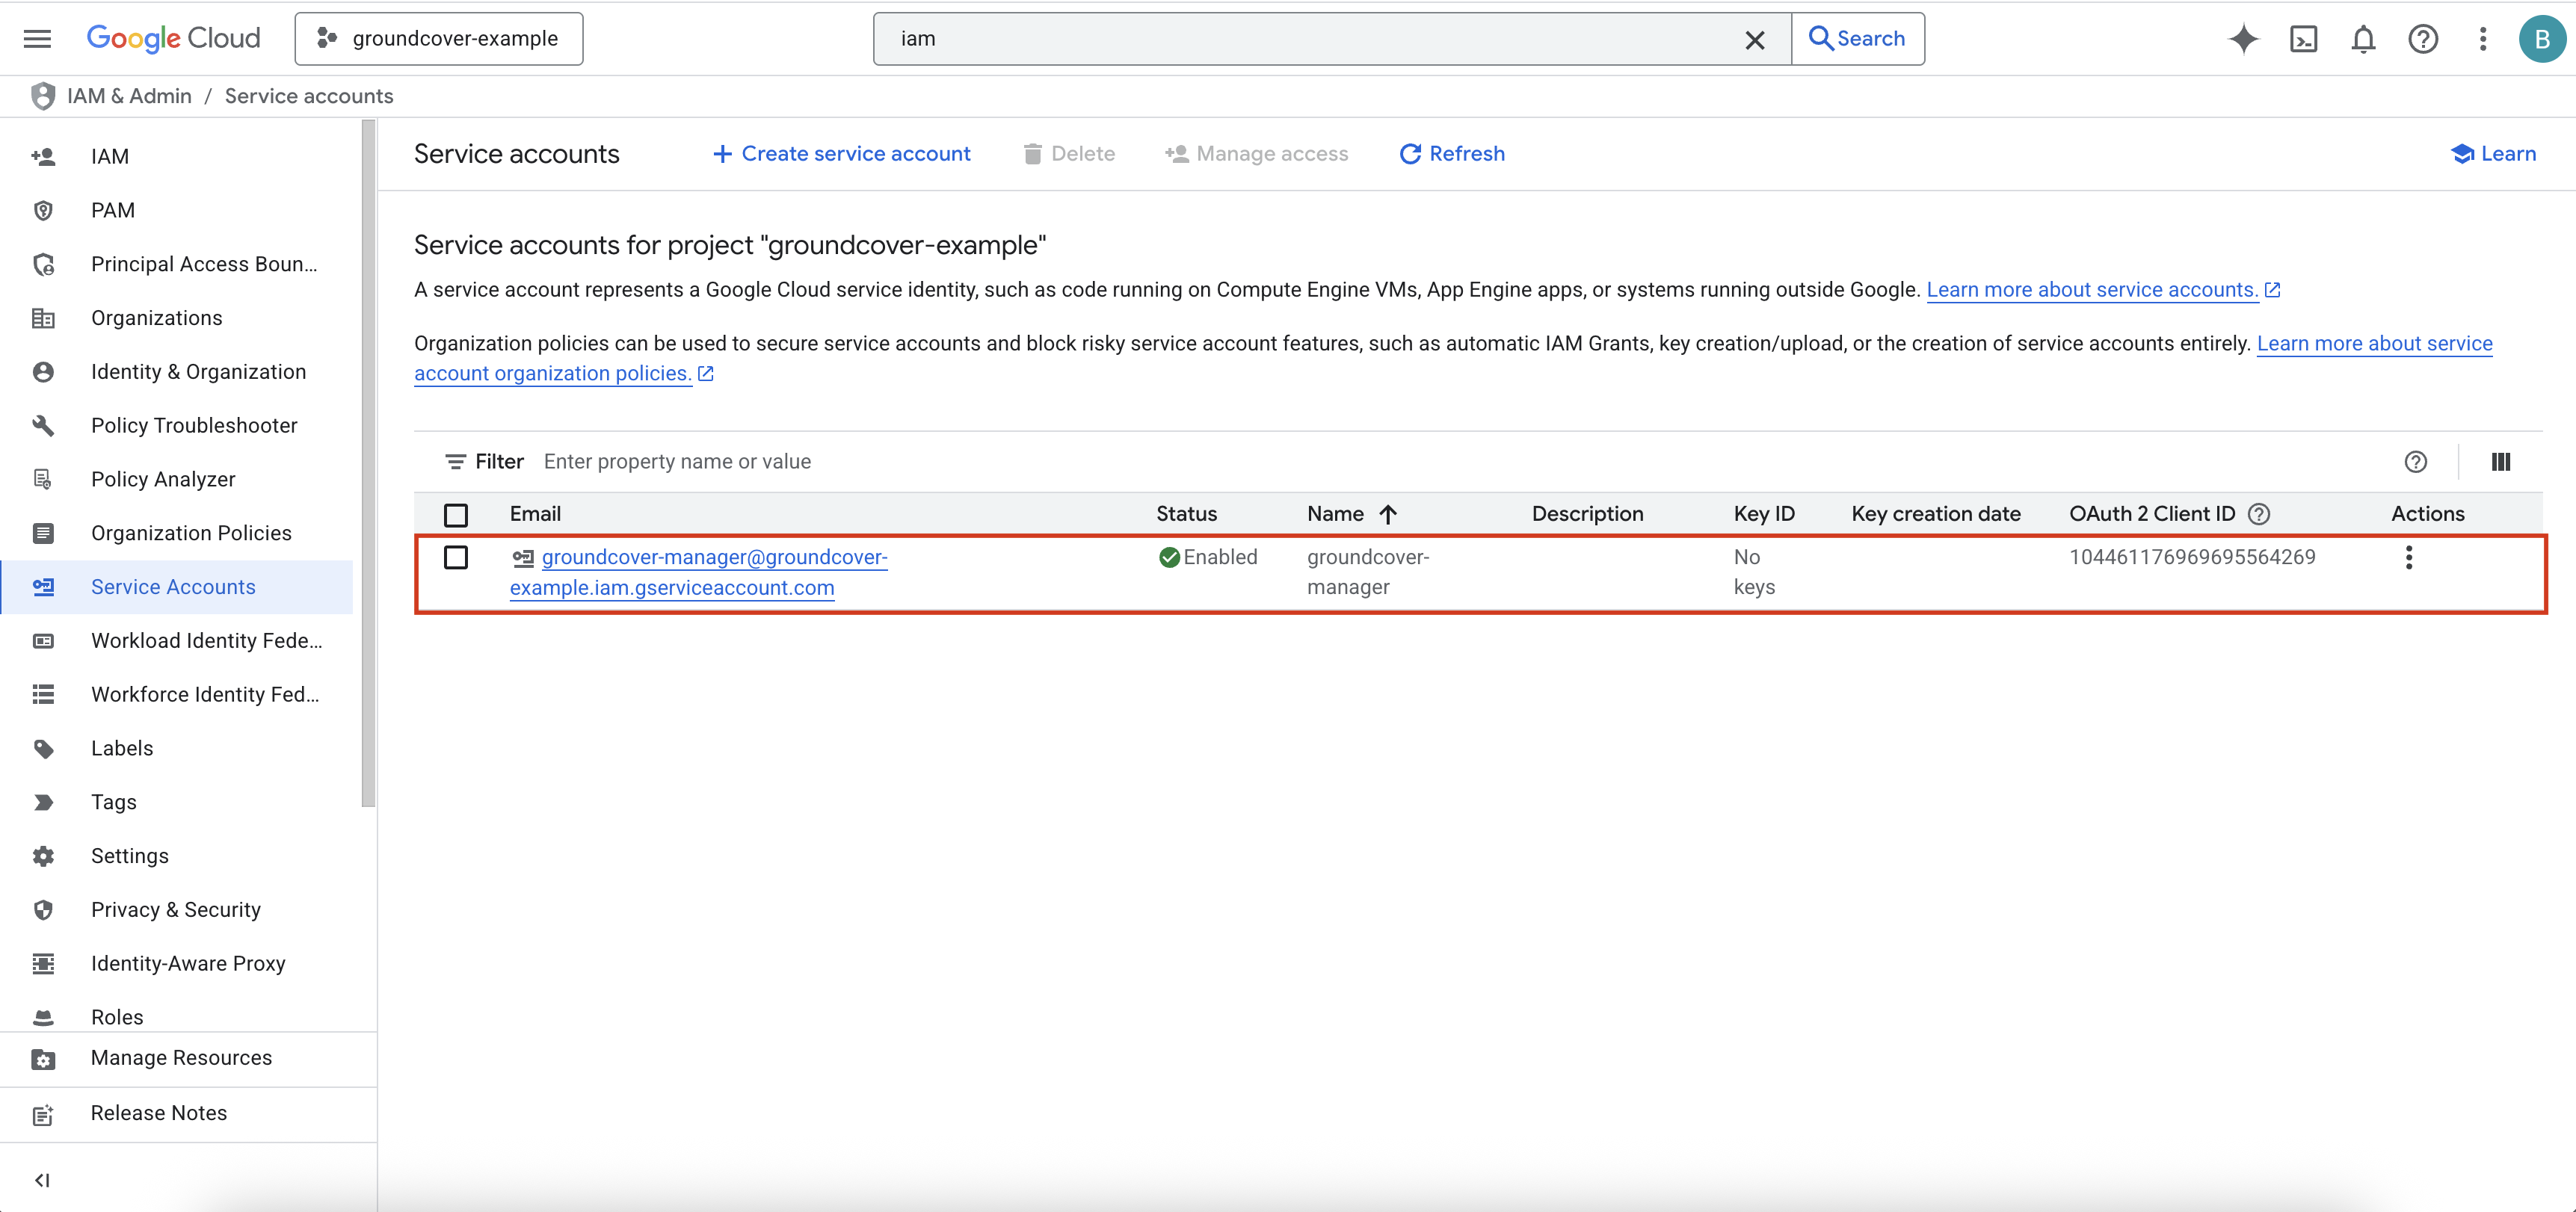Click OAuth 2 Client ID help icon
Viewport: 2576px width, 1212px height.
click(x=2259, y=514)
